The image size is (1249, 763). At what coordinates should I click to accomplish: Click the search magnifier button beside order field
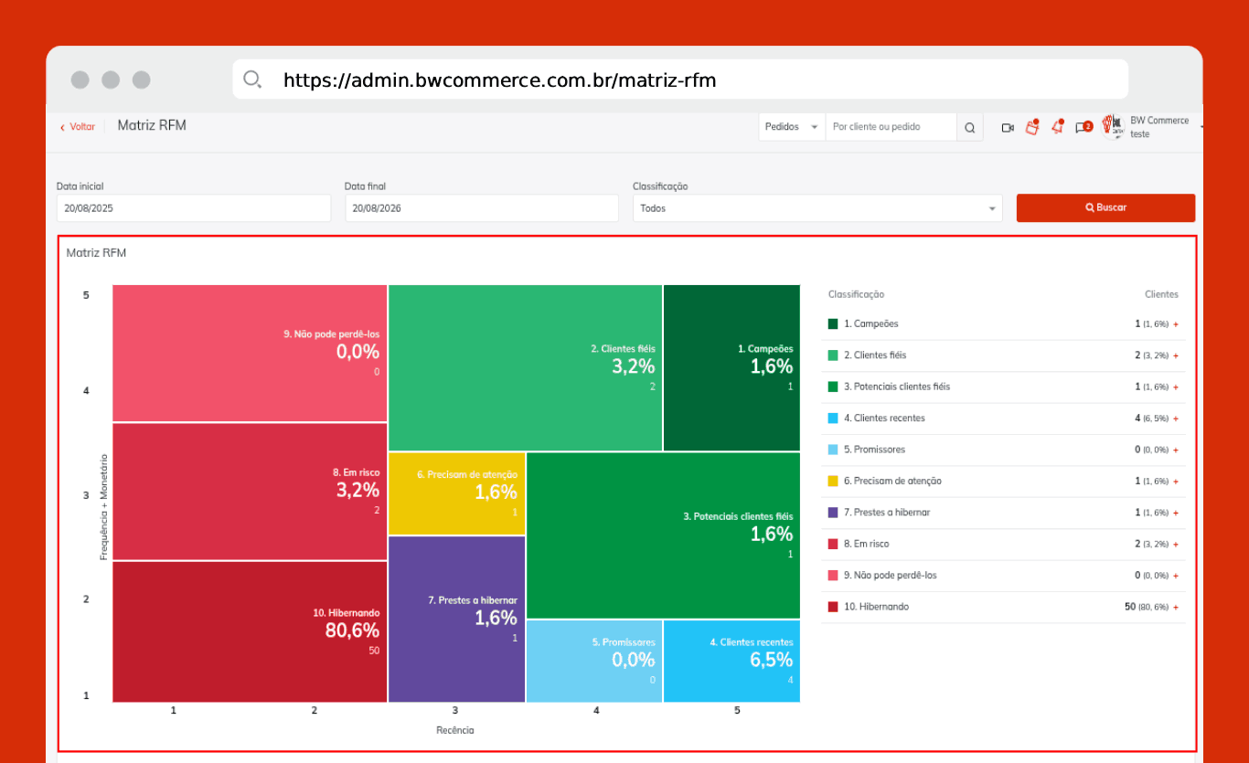click(970, 127)
